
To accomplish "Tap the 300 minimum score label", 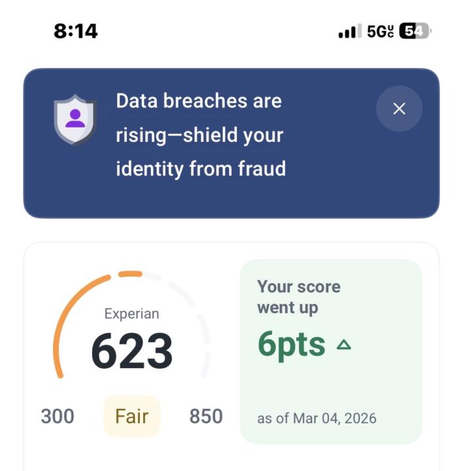I will click(x=58, y=416).
